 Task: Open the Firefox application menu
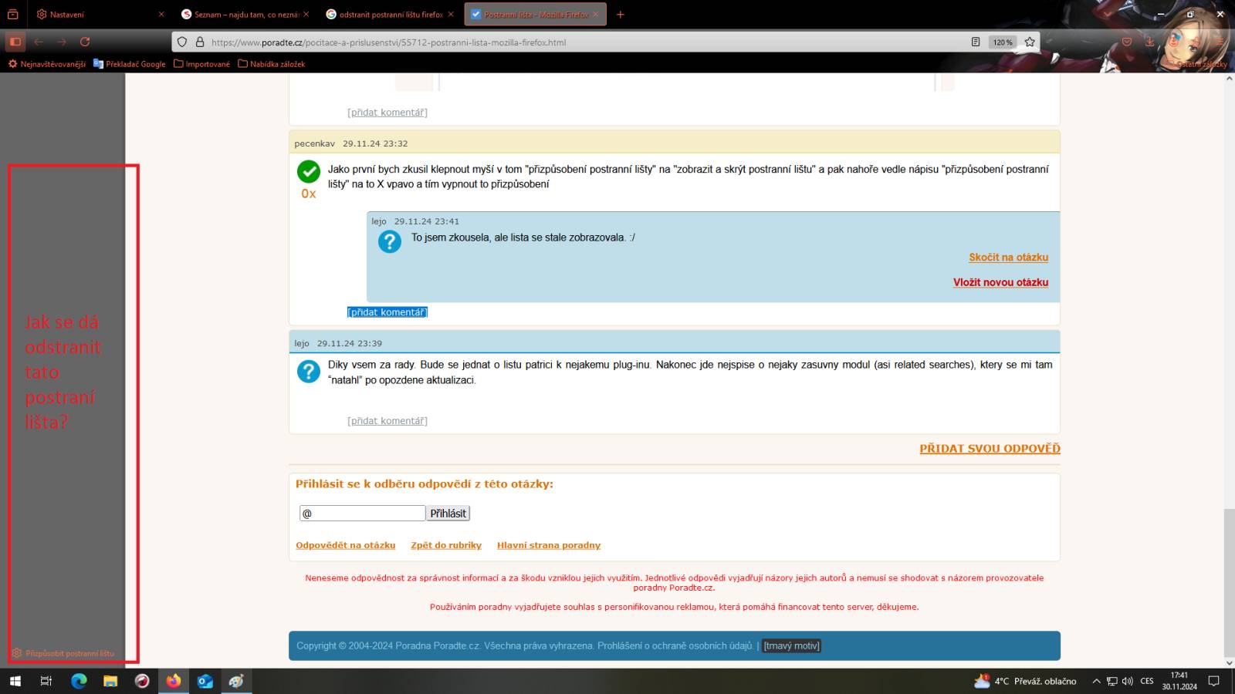(x=1220, y=42)
